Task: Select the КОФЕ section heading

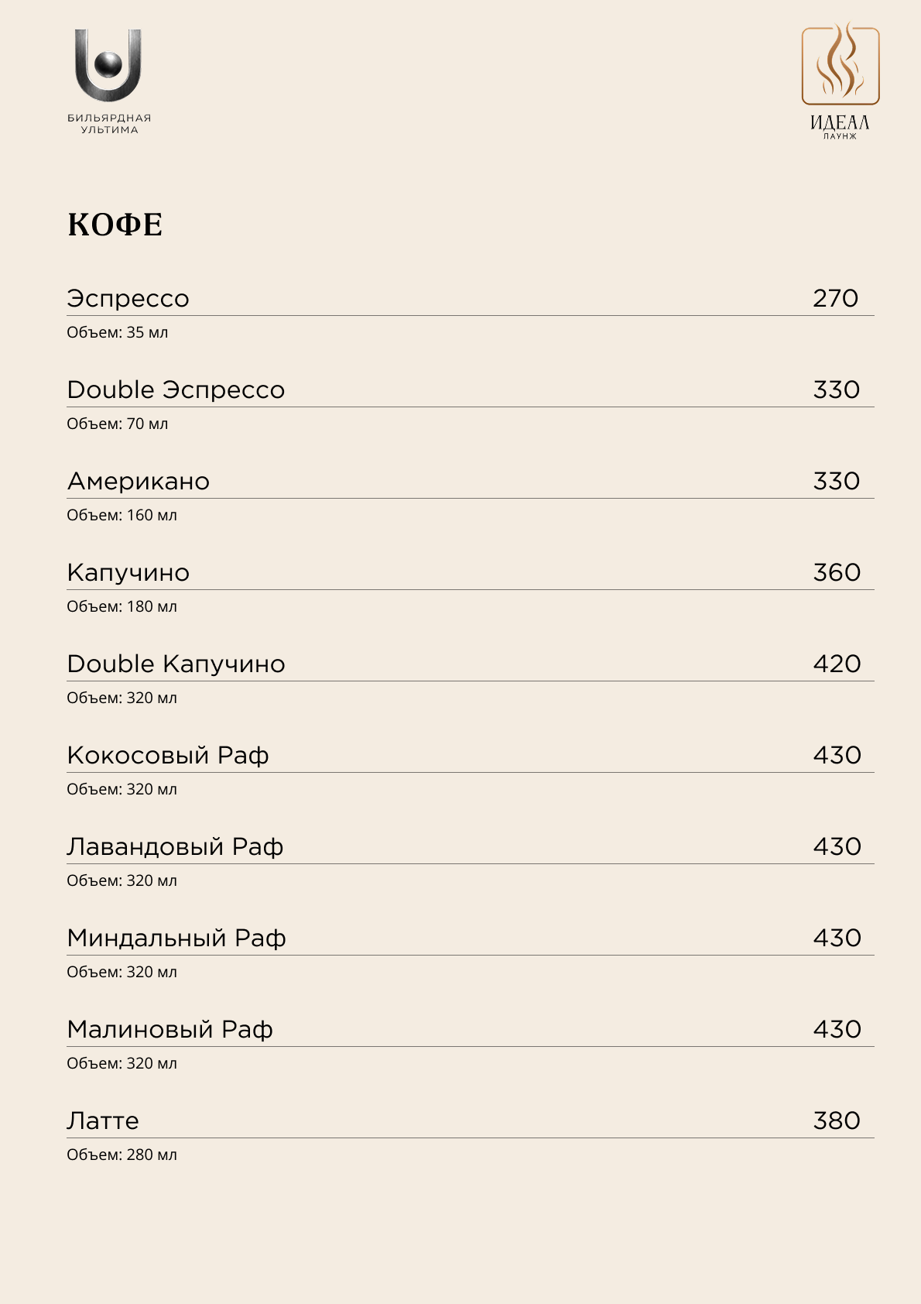Action: [115, 225]
